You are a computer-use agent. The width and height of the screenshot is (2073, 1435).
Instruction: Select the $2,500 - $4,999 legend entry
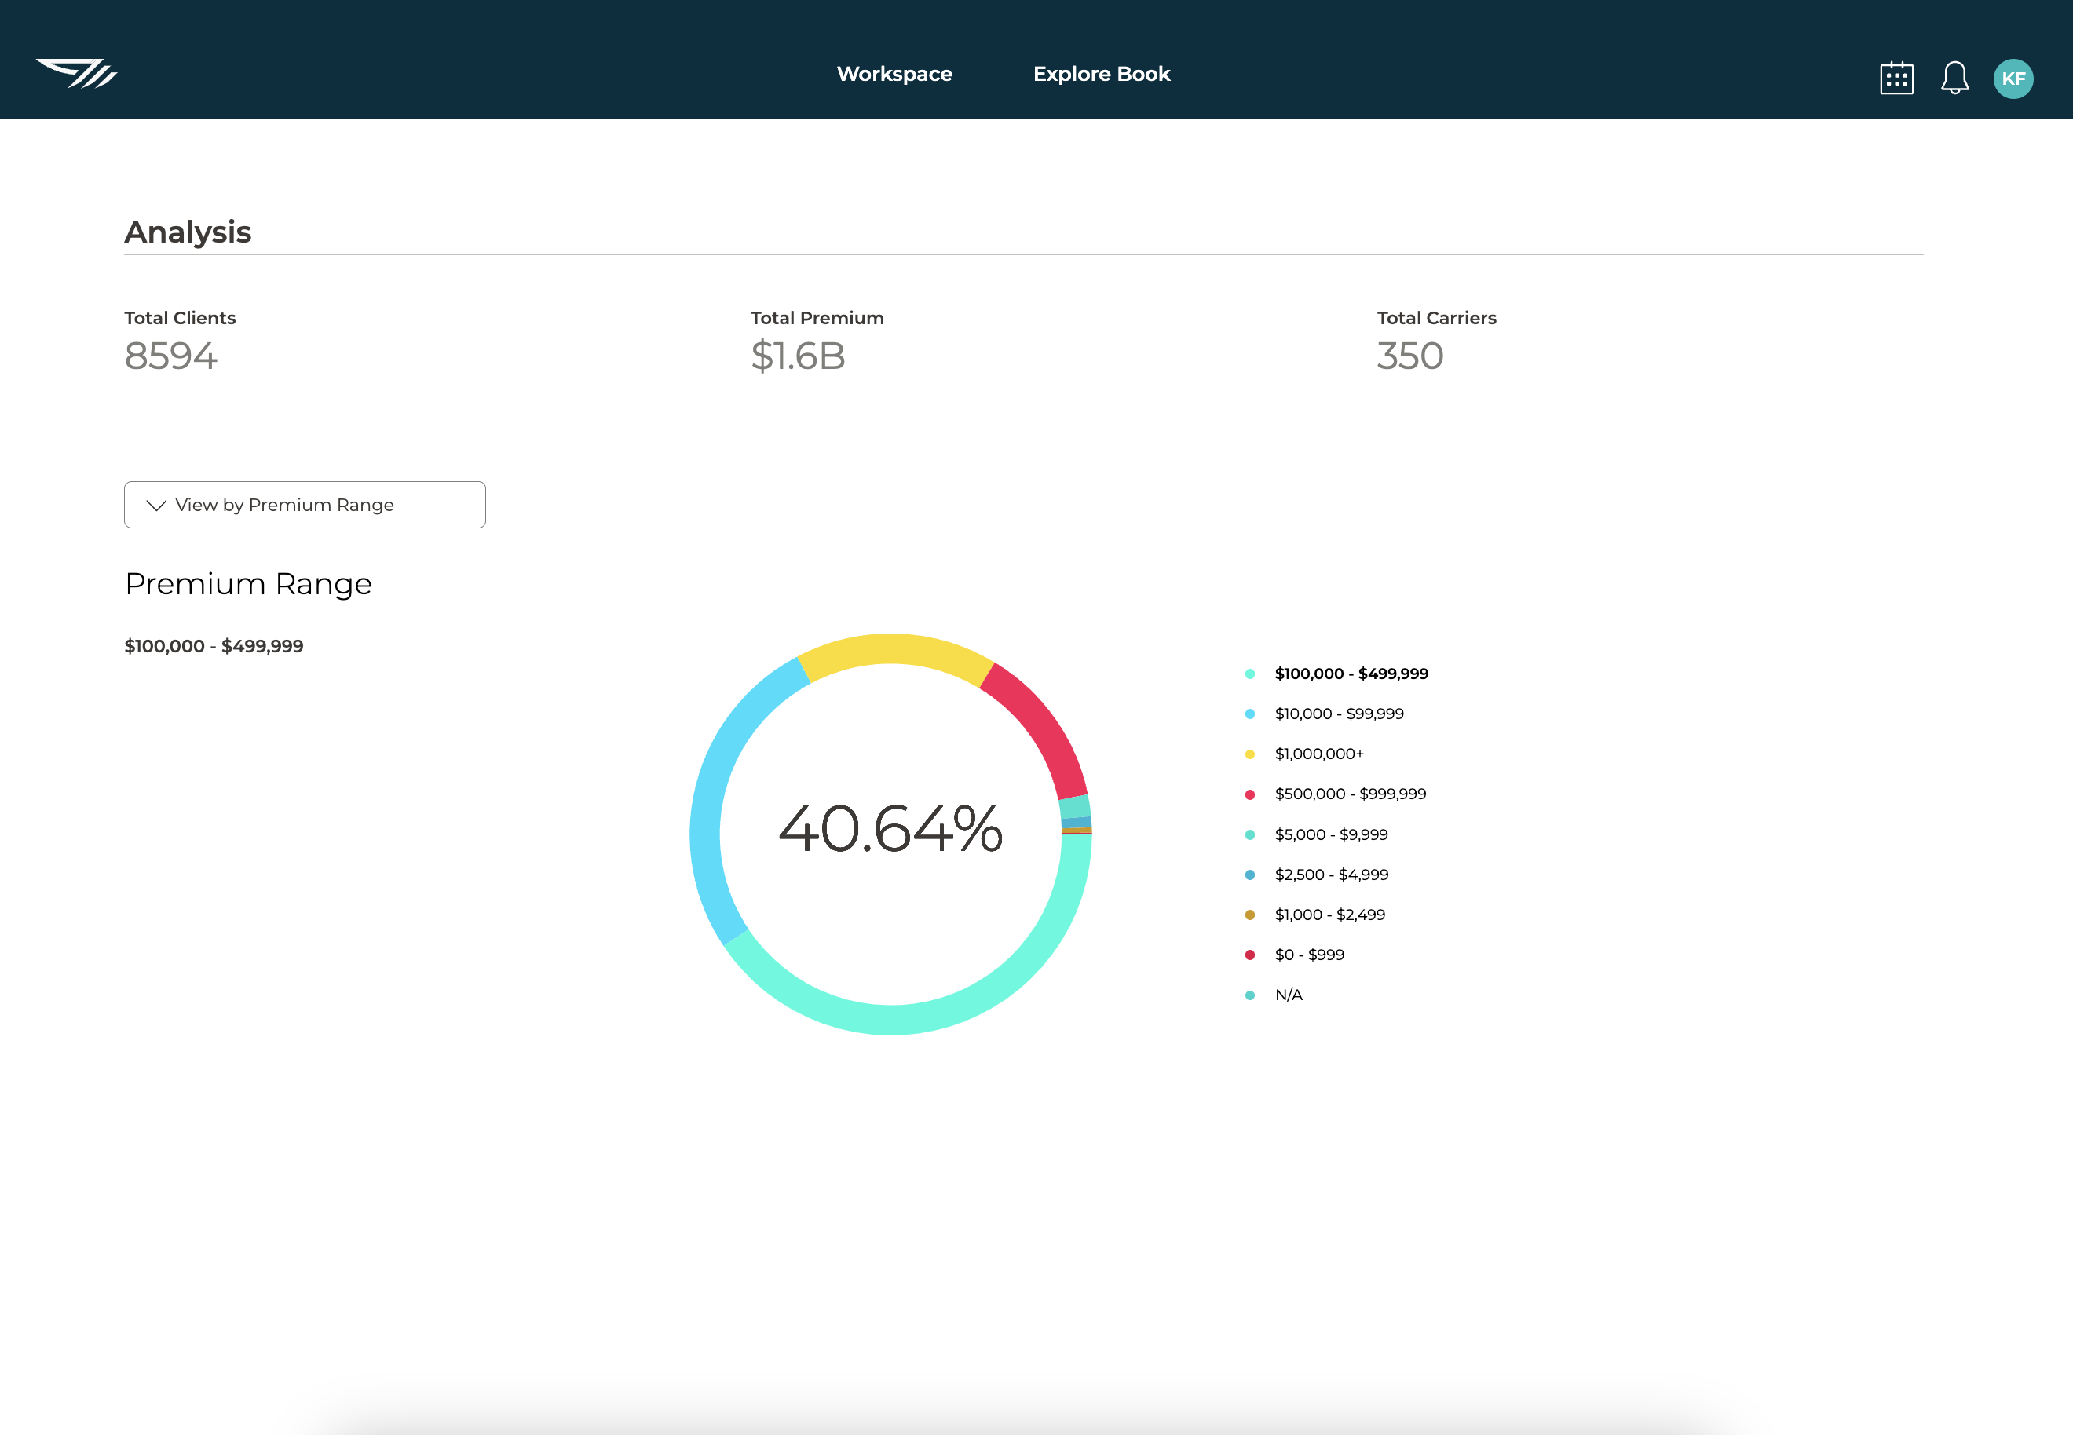pos(1317,874)
